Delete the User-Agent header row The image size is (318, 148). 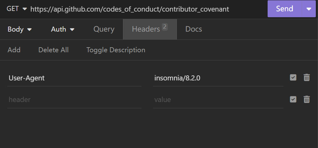[306, 78]
